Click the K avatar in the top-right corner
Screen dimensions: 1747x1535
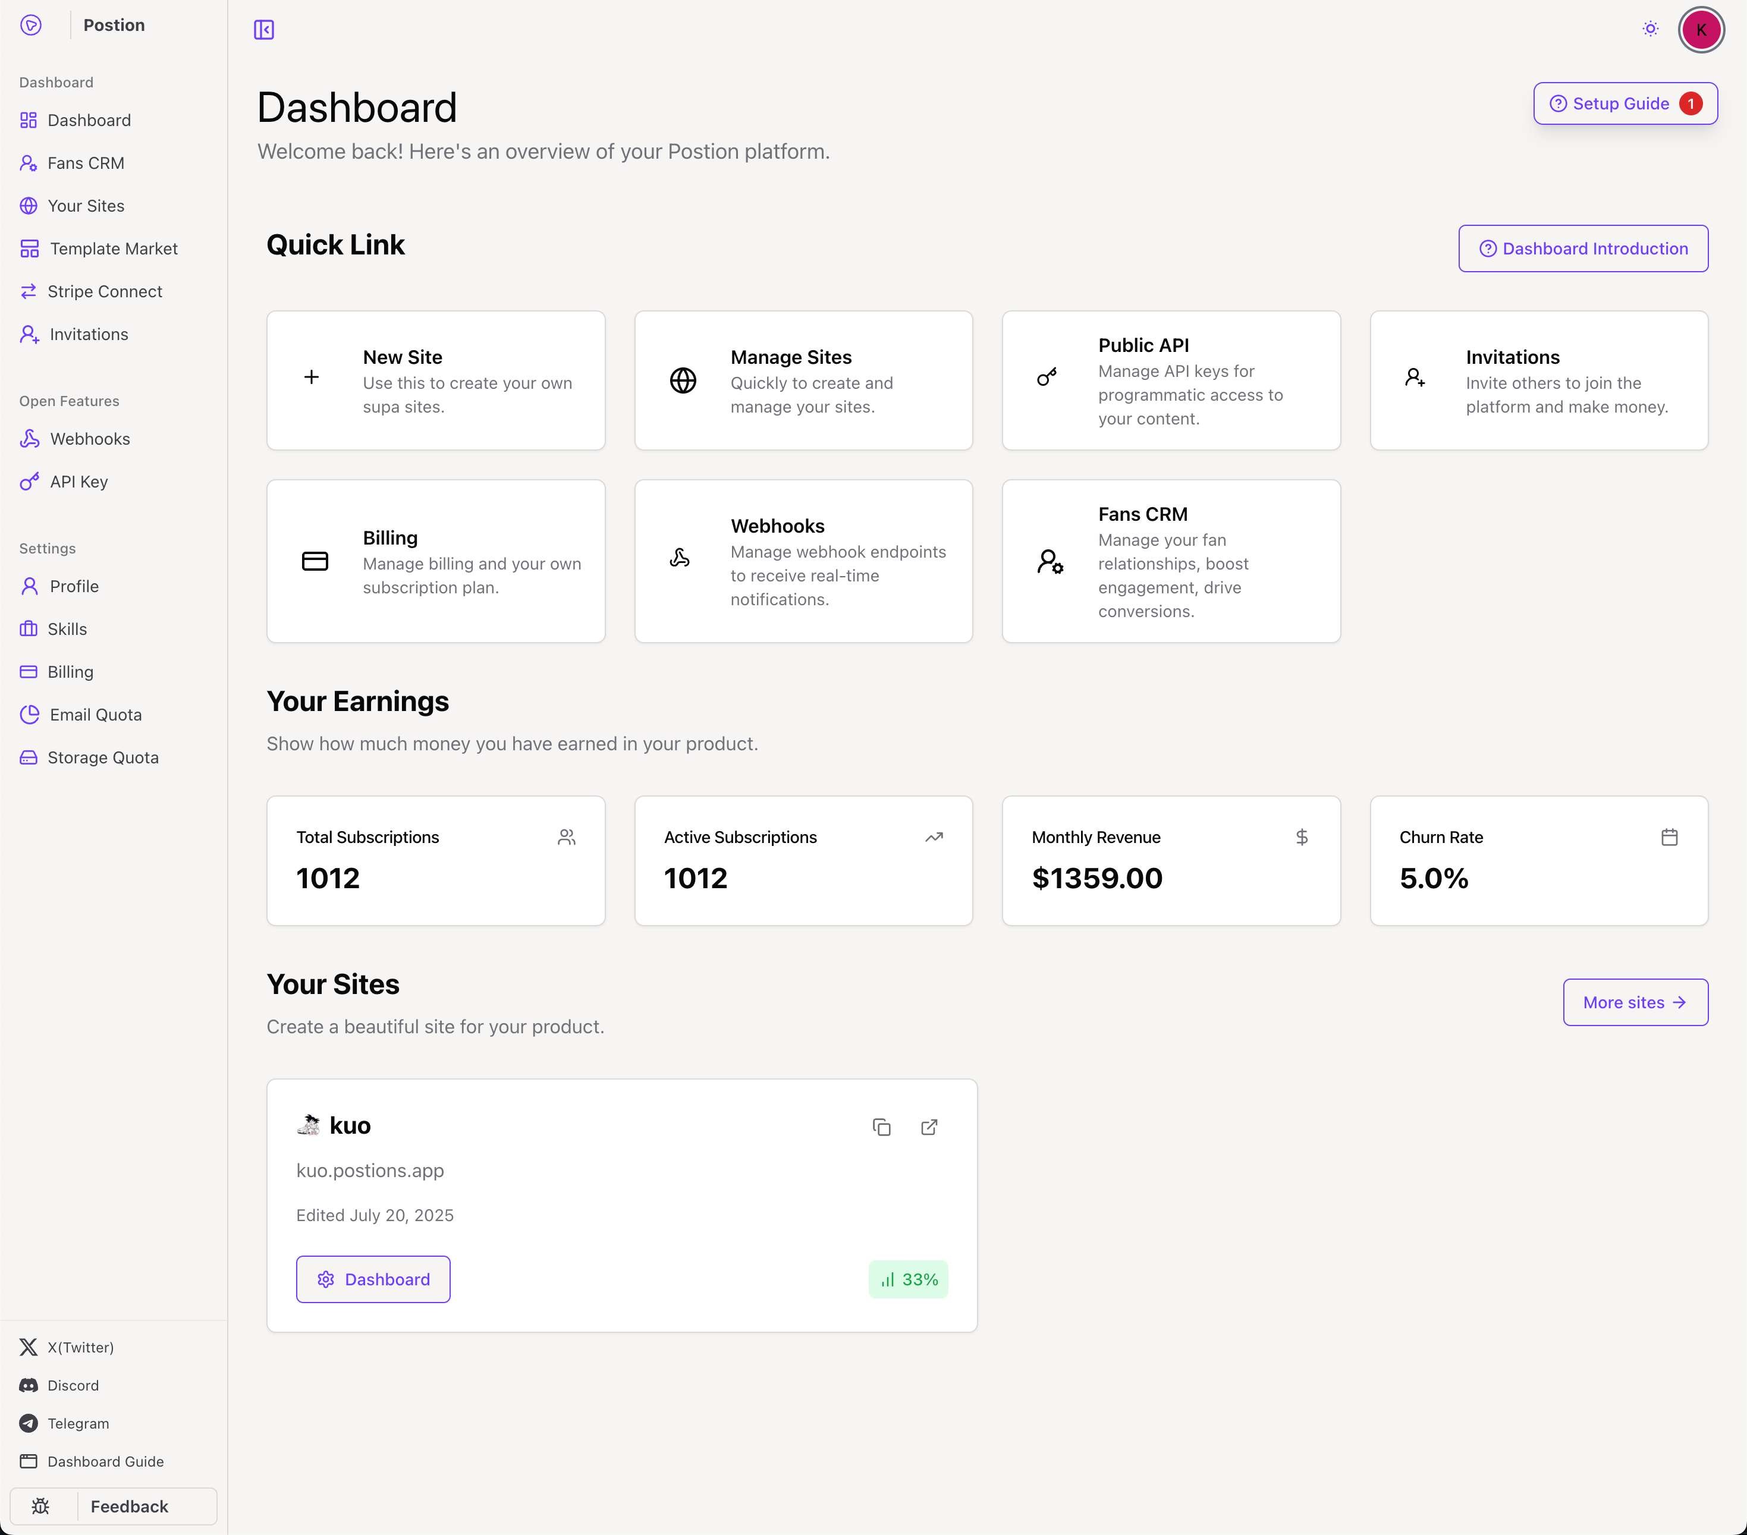click(1701, 29)
